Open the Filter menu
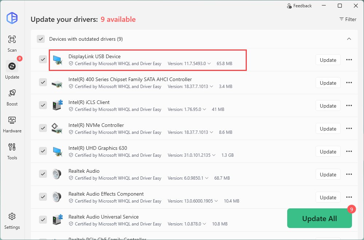 [348, 19]
